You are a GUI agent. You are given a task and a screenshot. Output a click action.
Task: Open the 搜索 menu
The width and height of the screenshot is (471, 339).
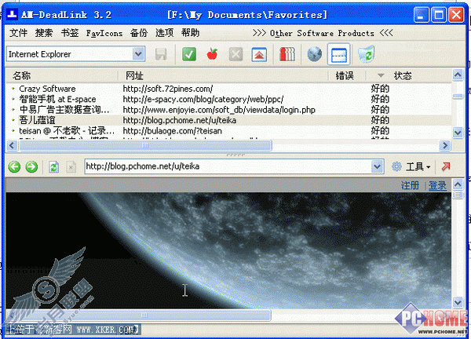tap(44, 33)
